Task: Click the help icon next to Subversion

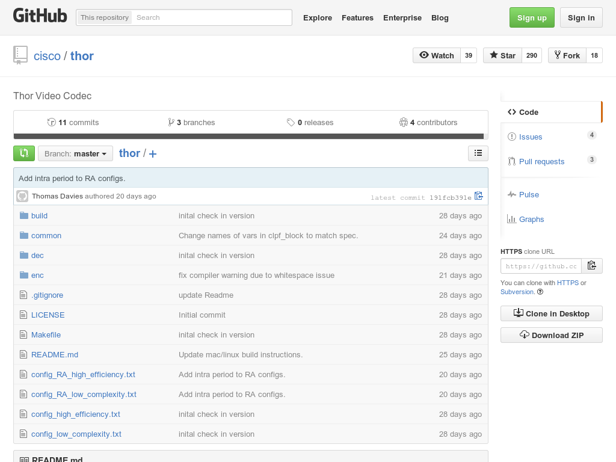Action: (x=540, y=292)
